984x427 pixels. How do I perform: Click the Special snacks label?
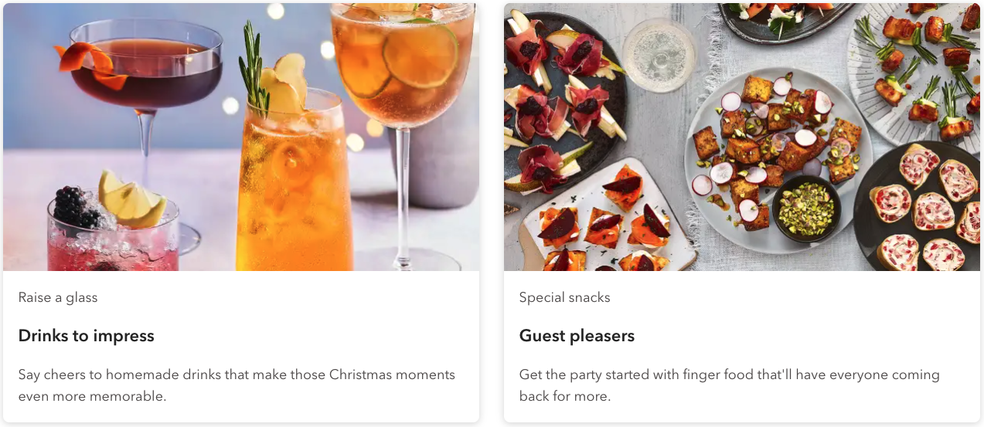[564, 297]
